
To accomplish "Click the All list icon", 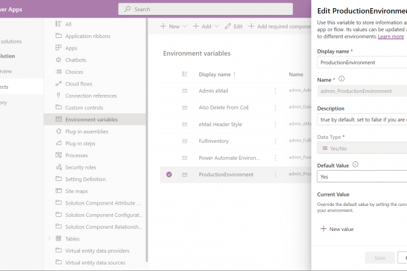I will (58, 24).
